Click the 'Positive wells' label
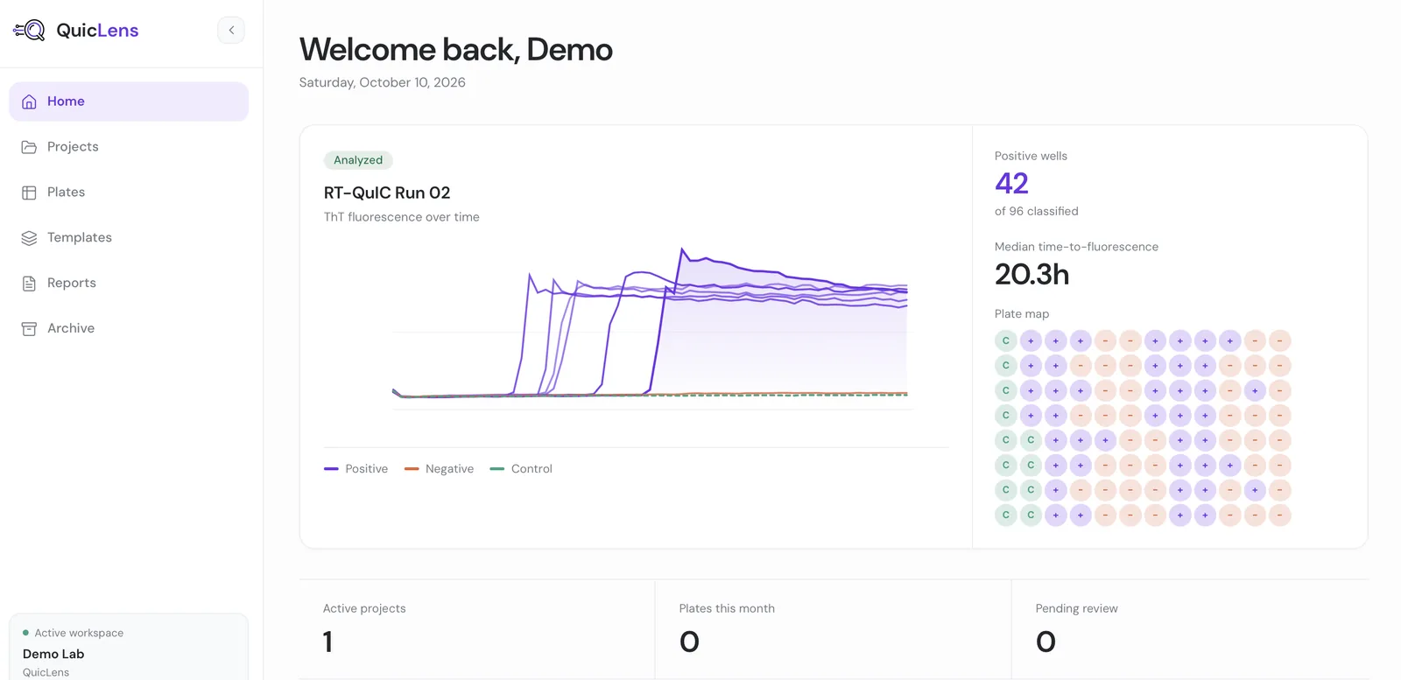This screenshot has height=680, width=1401. point(1031,156)
